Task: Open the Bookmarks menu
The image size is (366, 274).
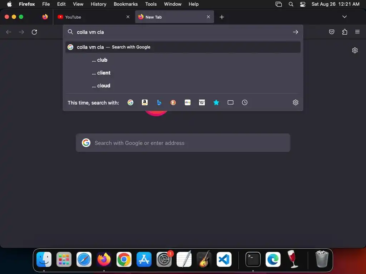Action: pos(125,4)
